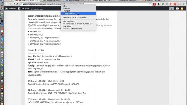This screenshot has height=105, width=187.
Task: Click the Kursun Detayları heading
Action: point(36,50)
